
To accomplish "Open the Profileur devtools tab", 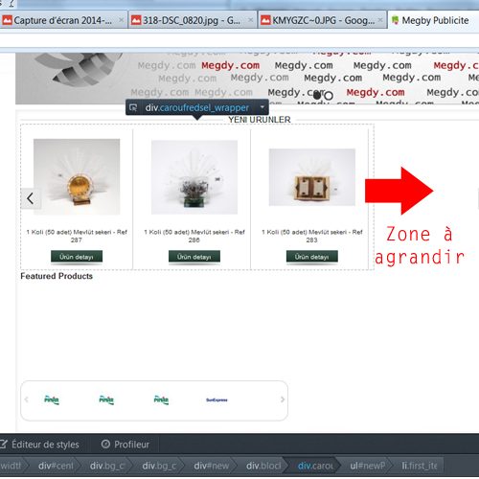I will click(125, 445).
